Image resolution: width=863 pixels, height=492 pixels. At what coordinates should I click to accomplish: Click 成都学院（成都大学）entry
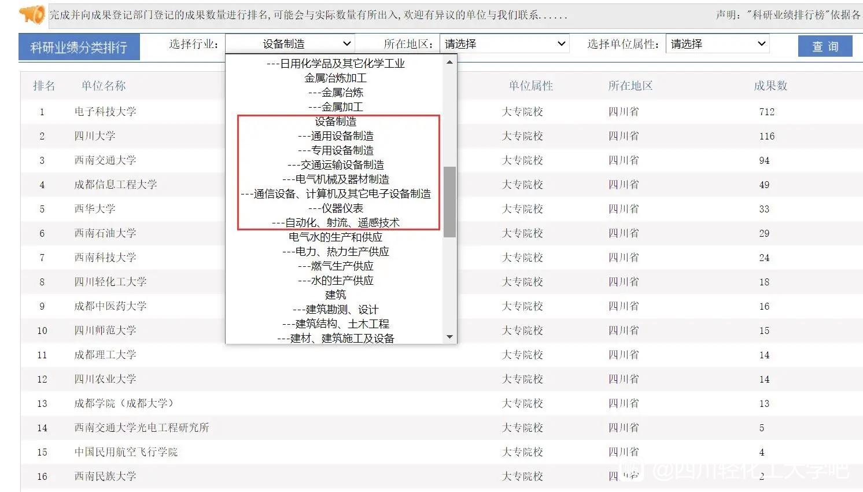click(124, 403)
